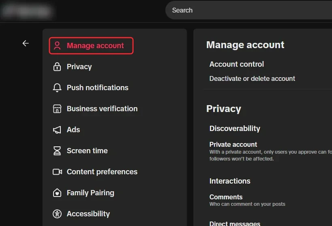Click the Content preferences camera icon
This screenshot has width=332, height=226.
pyautogui.click(x=58, y=172)
